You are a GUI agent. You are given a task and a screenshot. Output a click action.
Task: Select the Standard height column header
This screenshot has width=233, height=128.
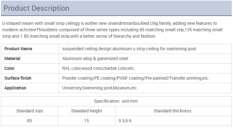[86, 111]
